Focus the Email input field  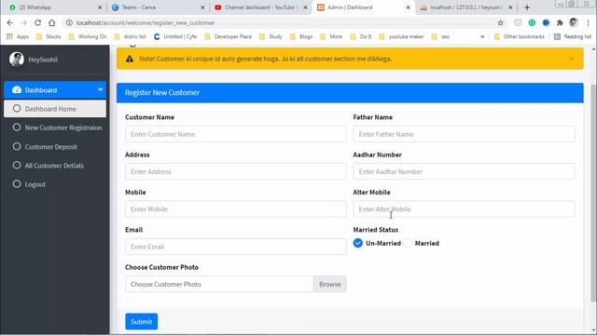pos(236,247)
